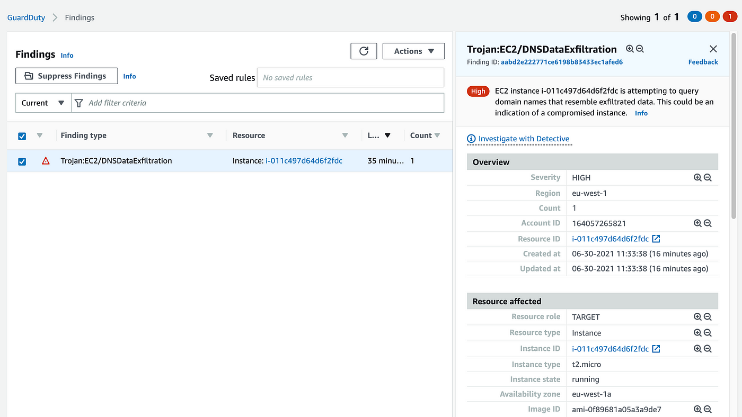Click the Feedback link
Screen dimensions: 742x417
703,62
